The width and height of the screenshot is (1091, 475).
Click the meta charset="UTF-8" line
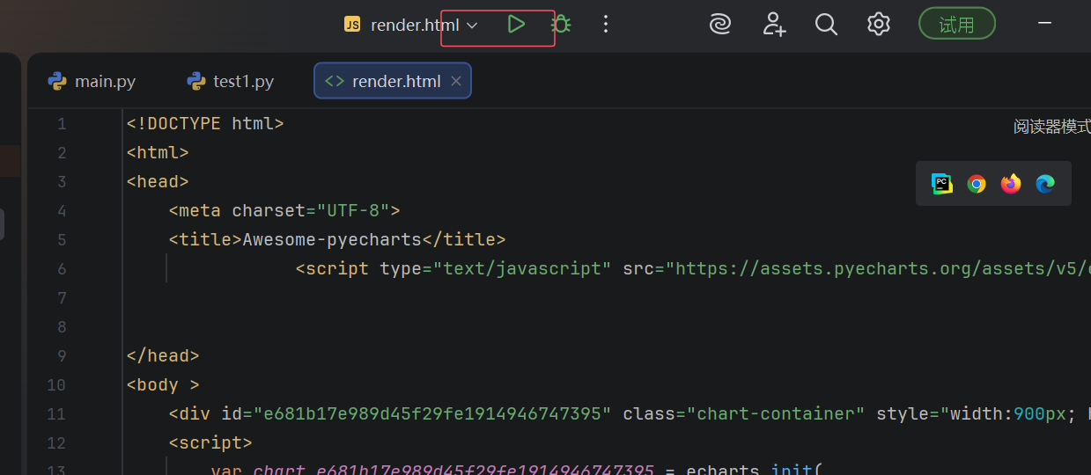click(x=284, y=211)
